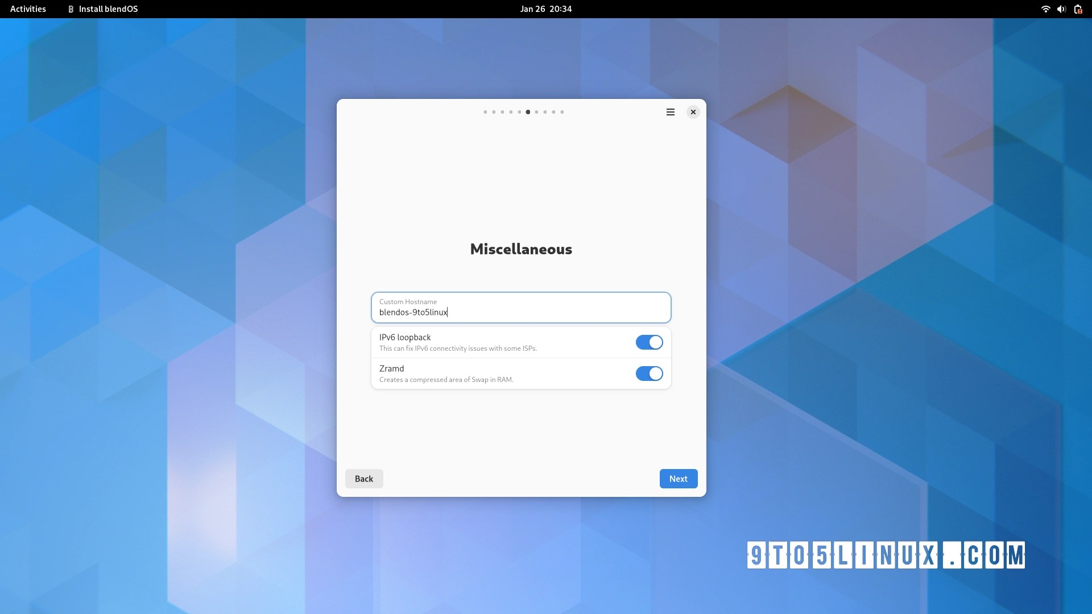Viewport: 1092px width, 614px height.
Task: Click the highlighted current page dot
Action: [528, 112]
